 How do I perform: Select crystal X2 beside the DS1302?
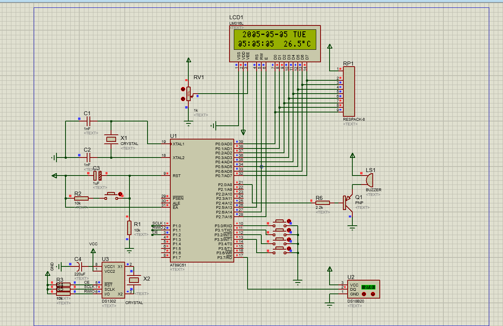[135, 279]
